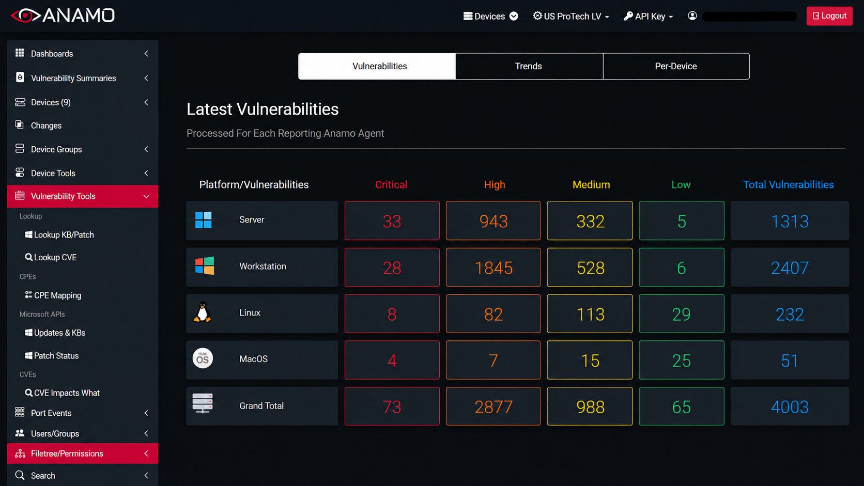This screenshot has height=486, width=864.
Task: Click the Changes icon in sidebar
Action: (x=20, y=125)
